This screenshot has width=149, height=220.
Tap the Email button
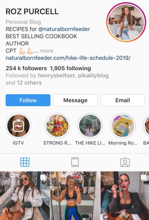123,100
